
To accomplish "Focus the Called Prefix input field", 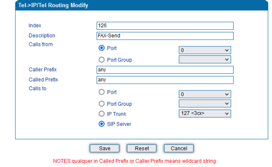I will coord(165,80).
